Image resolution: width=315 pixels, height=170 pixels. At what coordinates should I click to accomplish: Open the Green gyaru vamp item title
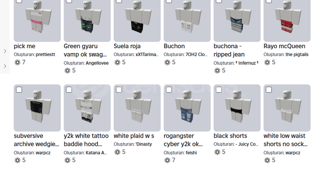pyautogui.click(x=85, y=50)
